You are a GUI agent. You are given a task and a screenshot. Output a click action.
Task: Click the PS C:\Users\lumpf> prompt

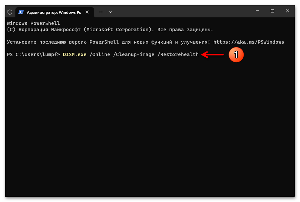pyautogui.click(x=33, y=54)
